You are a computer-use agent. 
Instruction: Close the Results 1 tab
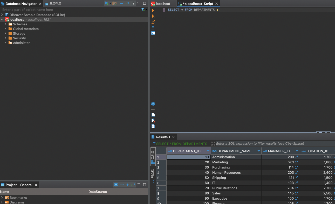pos(173,137)
